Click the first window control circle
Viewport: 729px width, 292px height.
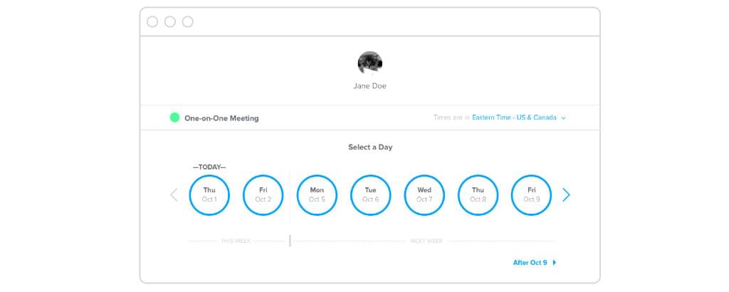(x=152, y=21)
